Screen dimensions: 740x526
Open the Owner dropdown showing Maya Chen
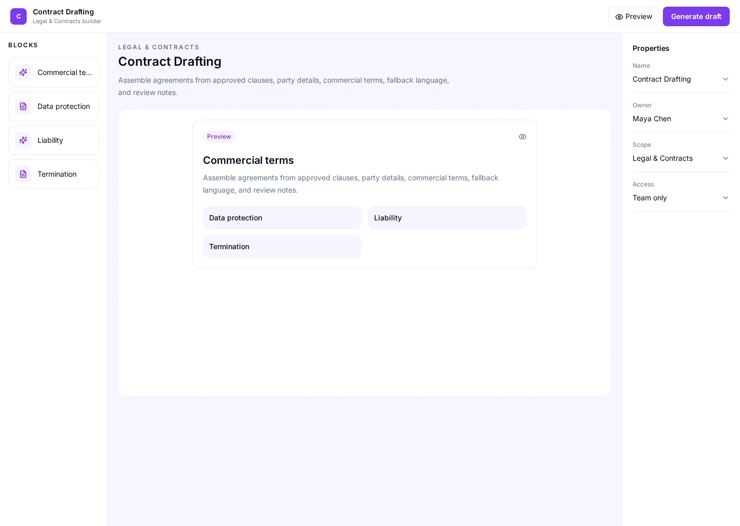(681, 119)
